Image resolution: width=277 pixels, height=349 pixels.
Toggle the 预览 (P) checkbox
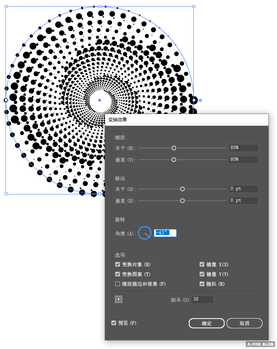(114, 323)
